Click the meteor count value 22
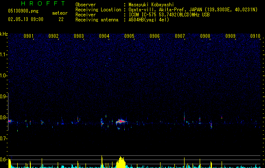The width and height of the screenshot is (265, 168). pyautogui.click(x=61, y=19)
